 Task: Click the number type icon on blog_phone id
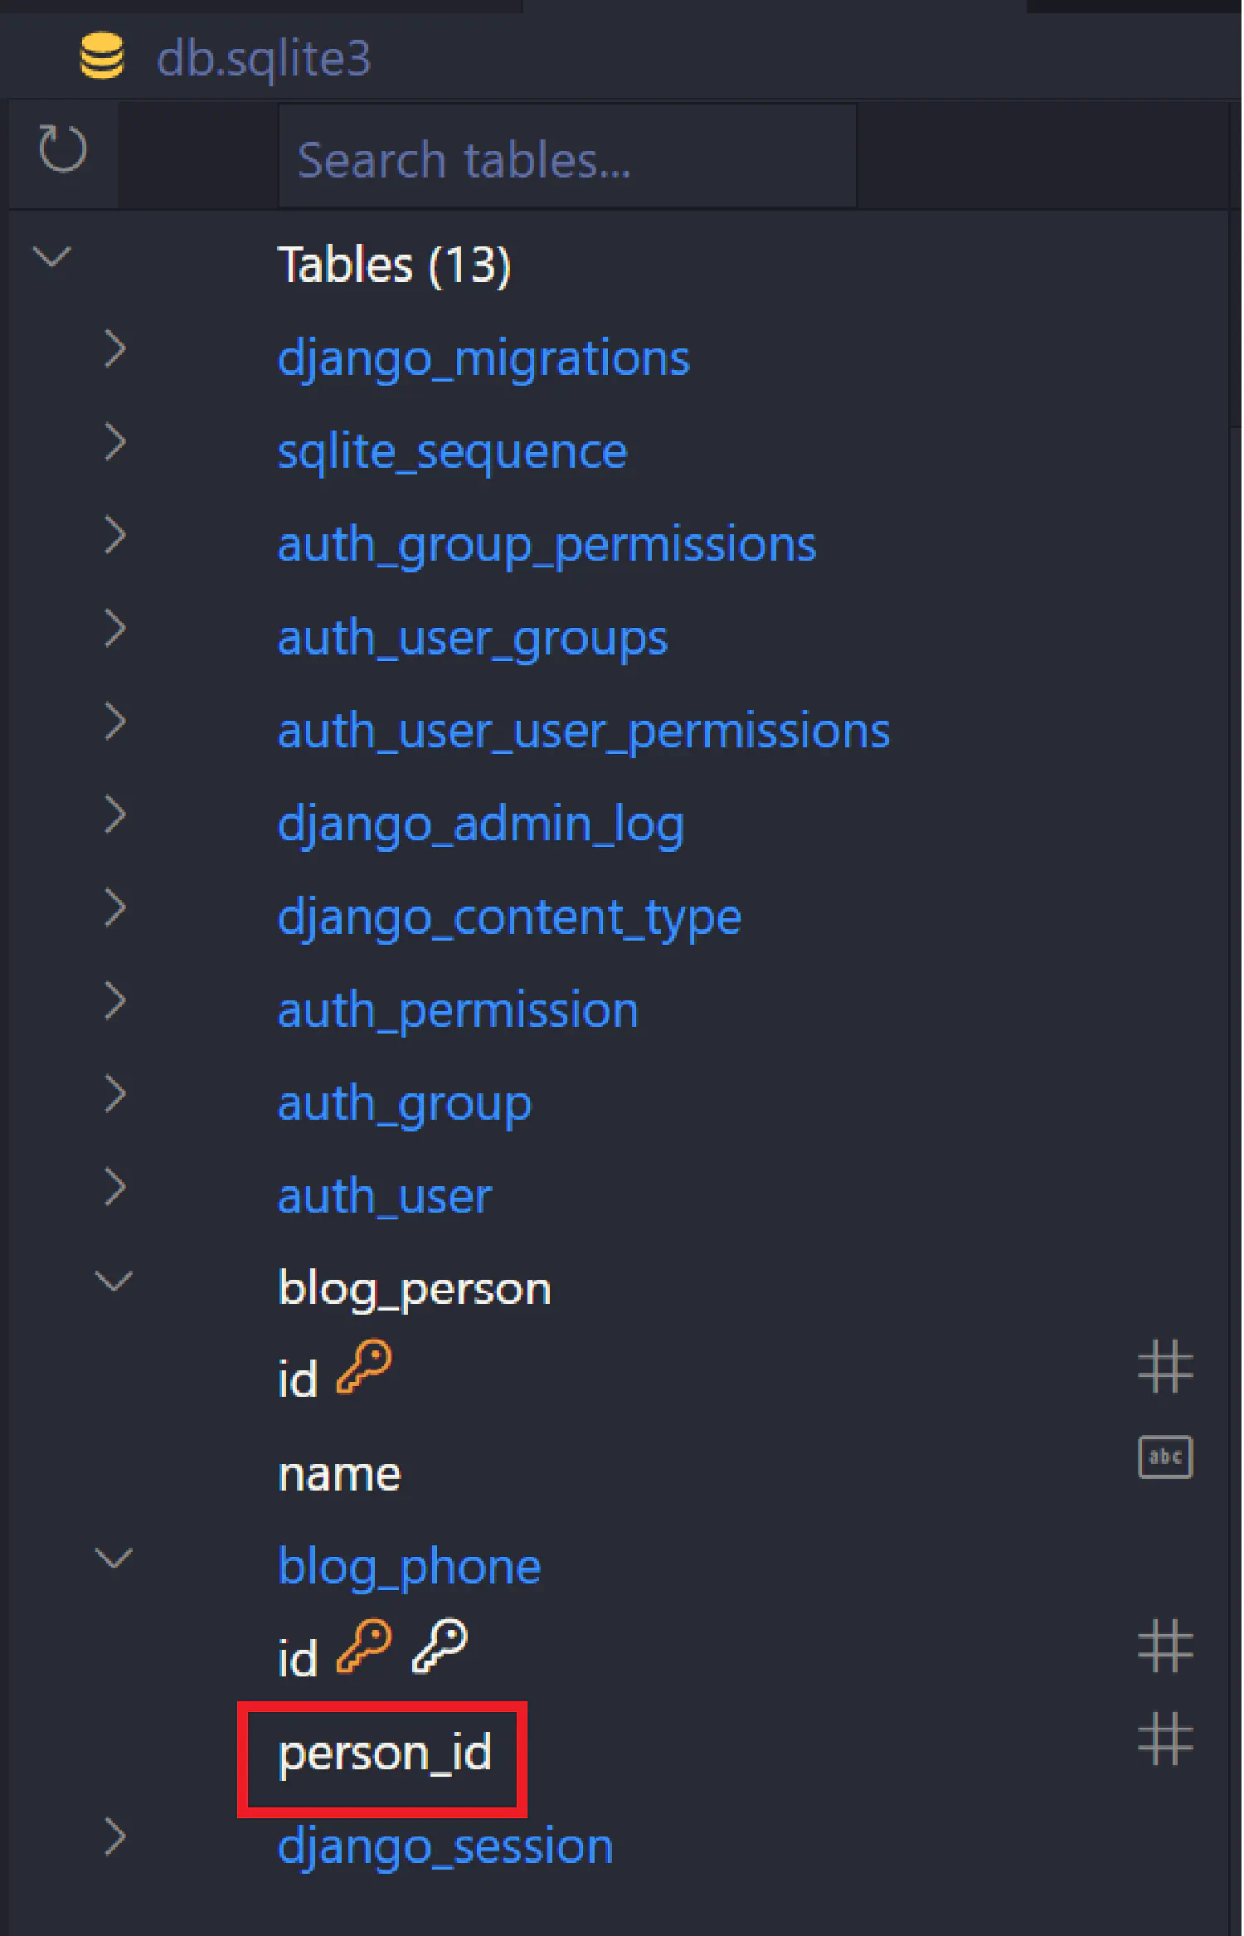point(1165,1647)
